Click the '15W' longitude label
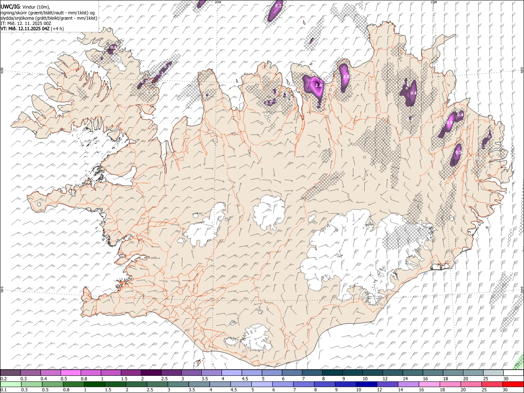524x393 pixels. tap(434, 2)
